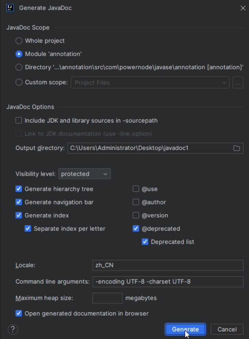Click the ellipsis button beside Custom scope
Screen dimensions: 249x339
point(238,82)
